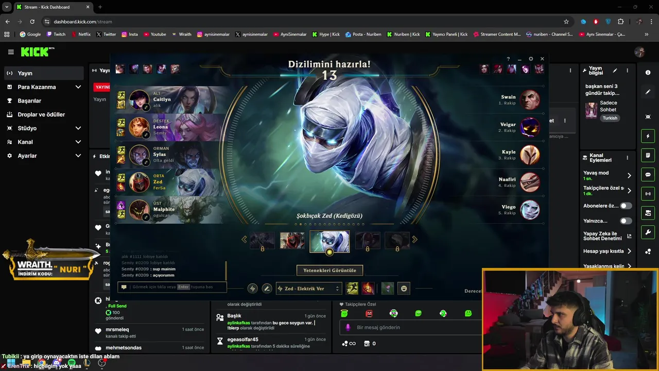The image size is (659, 371).
Task: Open the stream info icon in right sidebar
Action: click(x=648, y=73)
